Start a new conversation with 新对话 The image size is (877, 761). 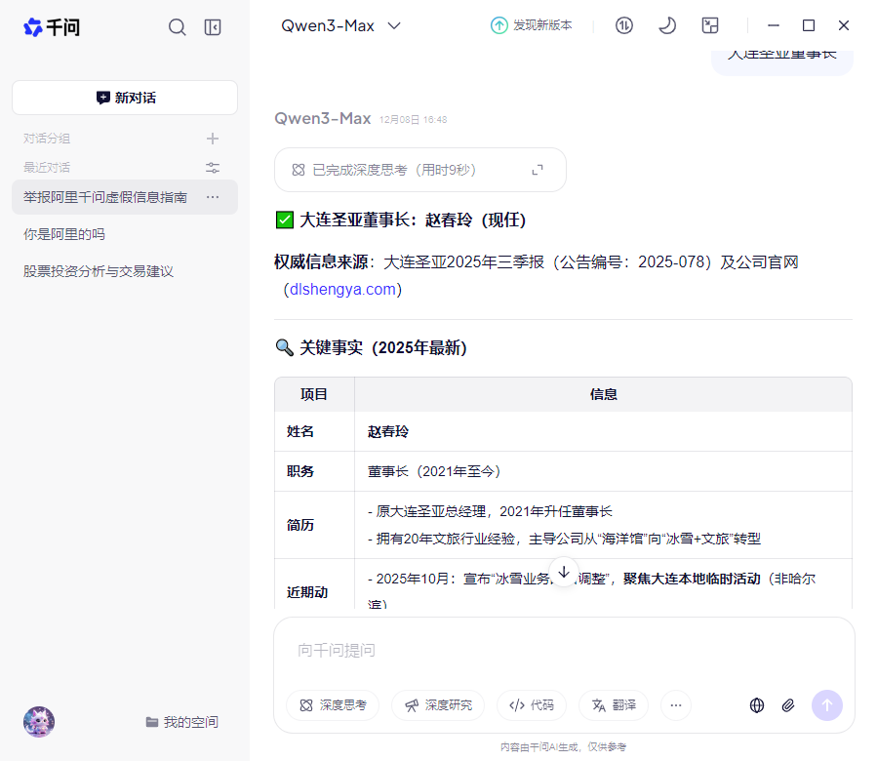tap(125, 98)
